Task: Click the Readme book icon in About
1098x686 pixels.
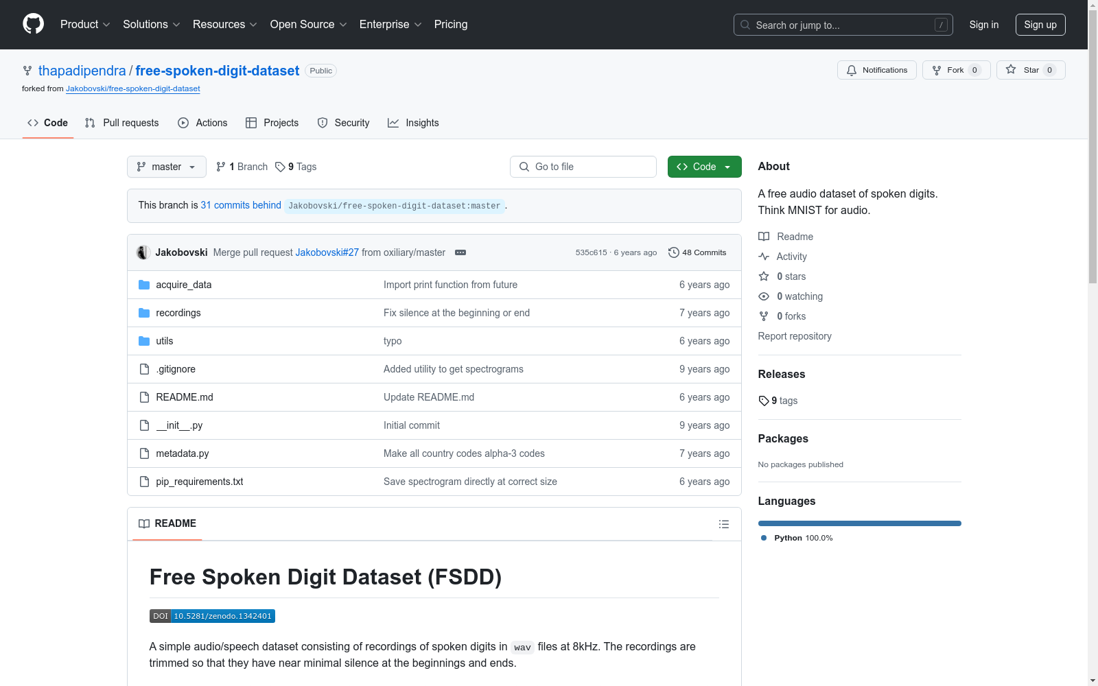Action: point(764,237)
